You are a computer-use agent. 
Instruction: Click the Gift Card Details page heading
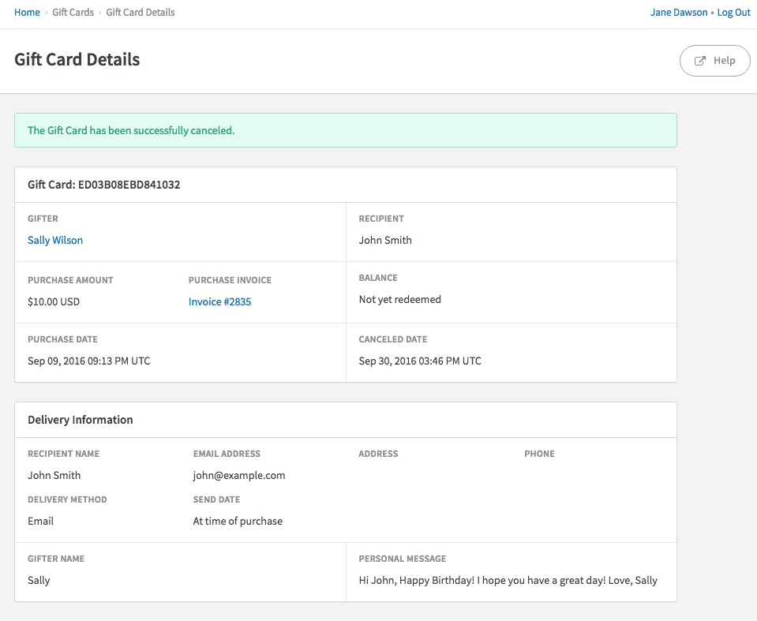77,59
